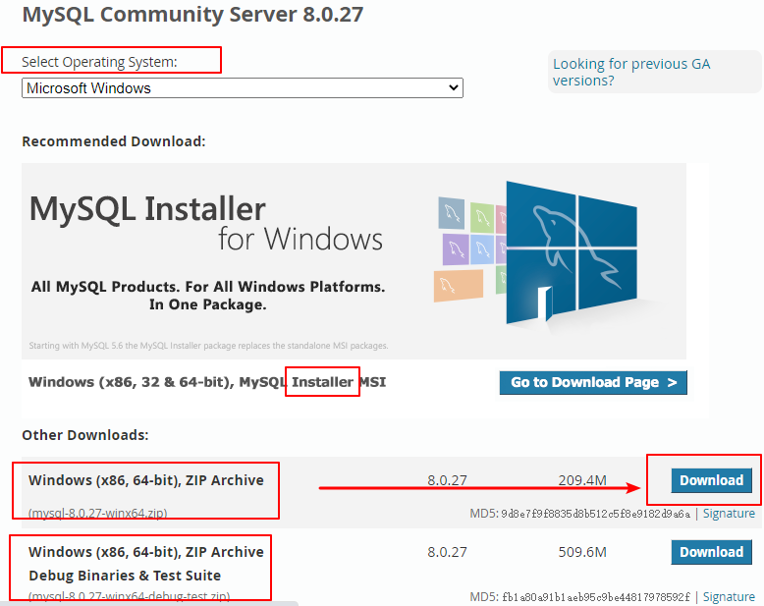Click the (mysql-8.0.27-winx64.zip) filename text
Viewport: 764px width, 606px height.
point(98,514)
